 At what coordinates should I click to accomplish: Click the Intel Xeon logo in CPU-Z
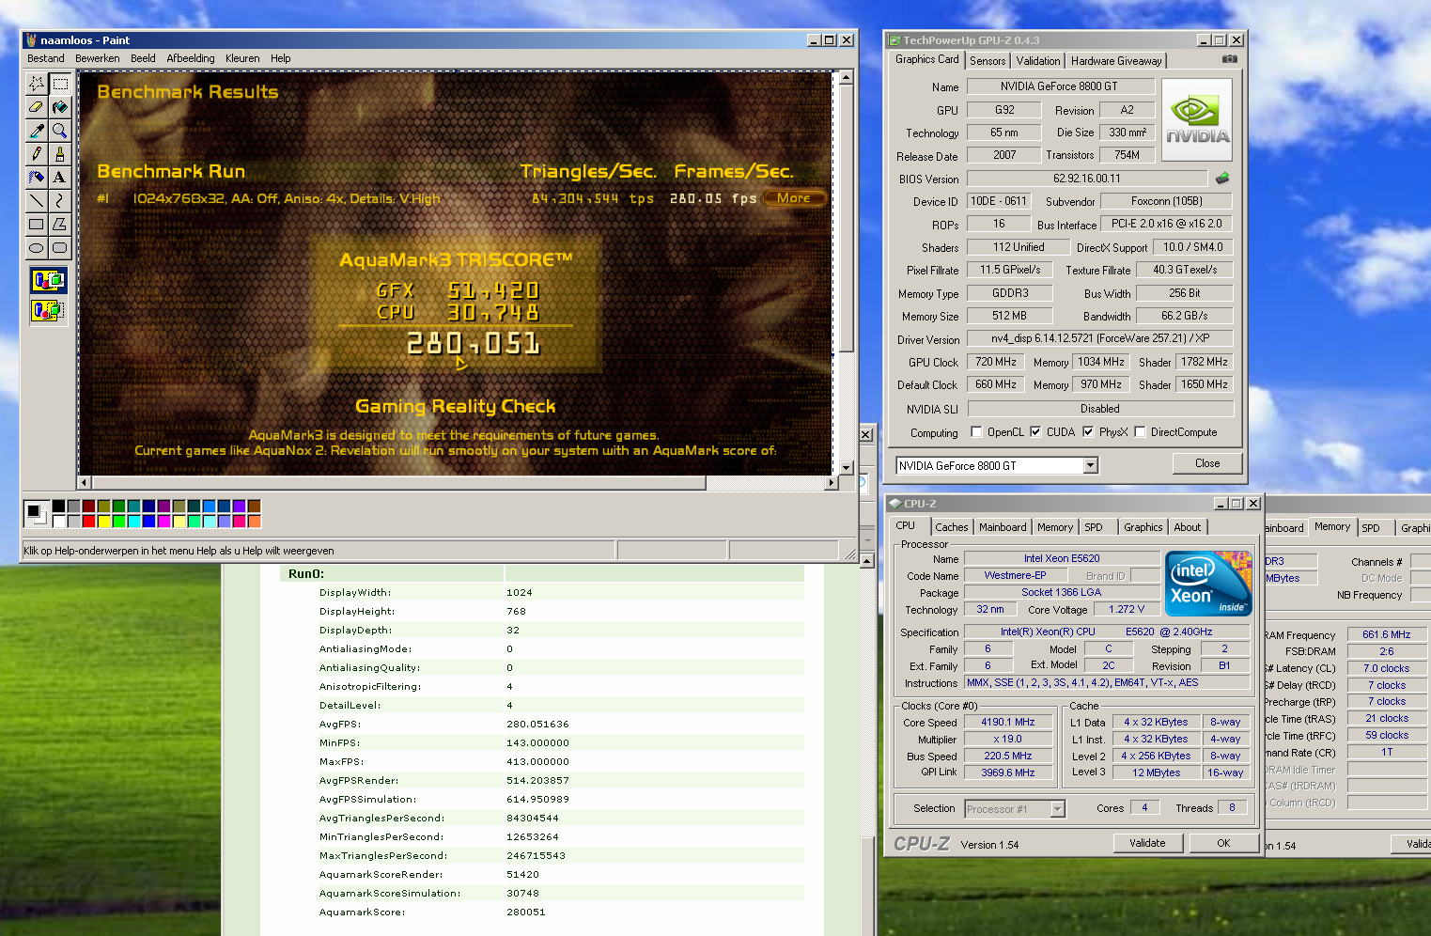pyautogui.click(x=1208, y=584)
